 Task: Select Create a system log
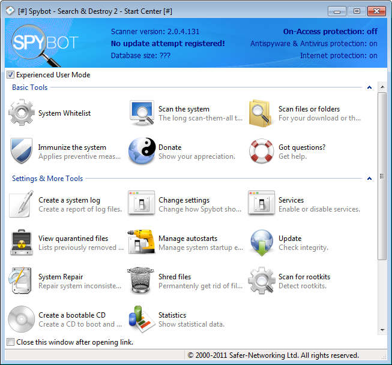pos(69,200)
